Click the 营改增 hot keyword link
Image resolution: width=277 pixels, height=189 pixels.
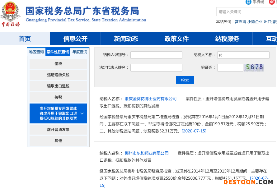pos(240,22)
